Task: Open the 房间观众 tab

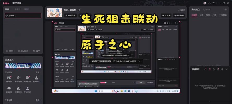Action: pos(195,9)
